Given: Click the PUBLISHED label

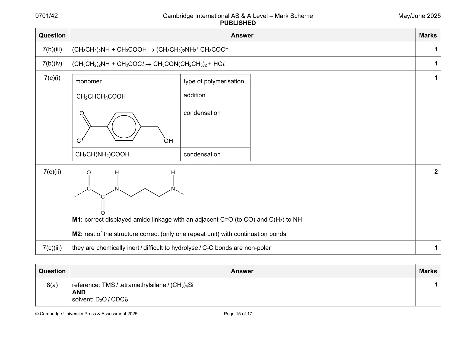Looking at the screenshot, I should point(238,23).
